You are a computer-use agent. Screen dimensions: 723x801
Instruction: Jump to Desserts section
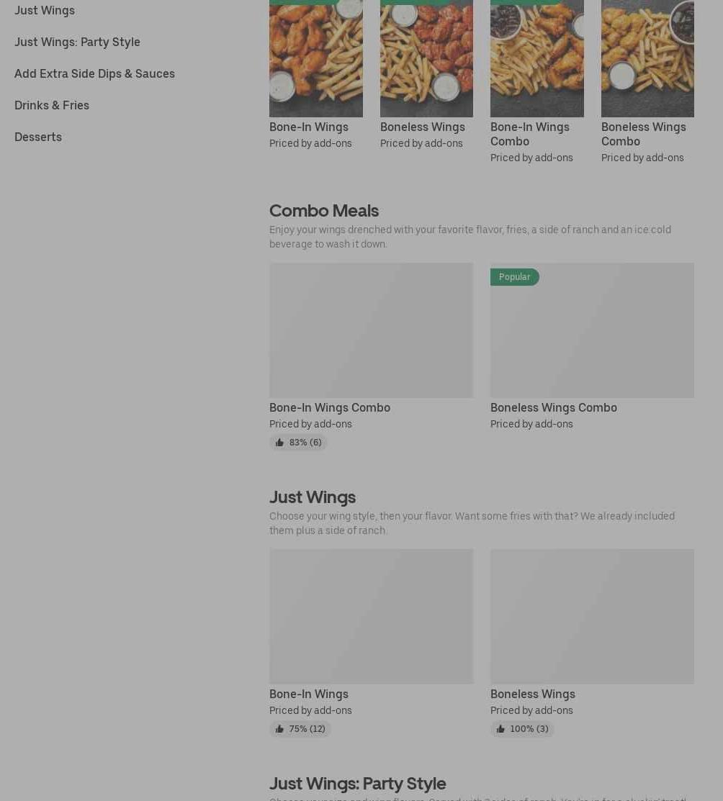[38, 137]
